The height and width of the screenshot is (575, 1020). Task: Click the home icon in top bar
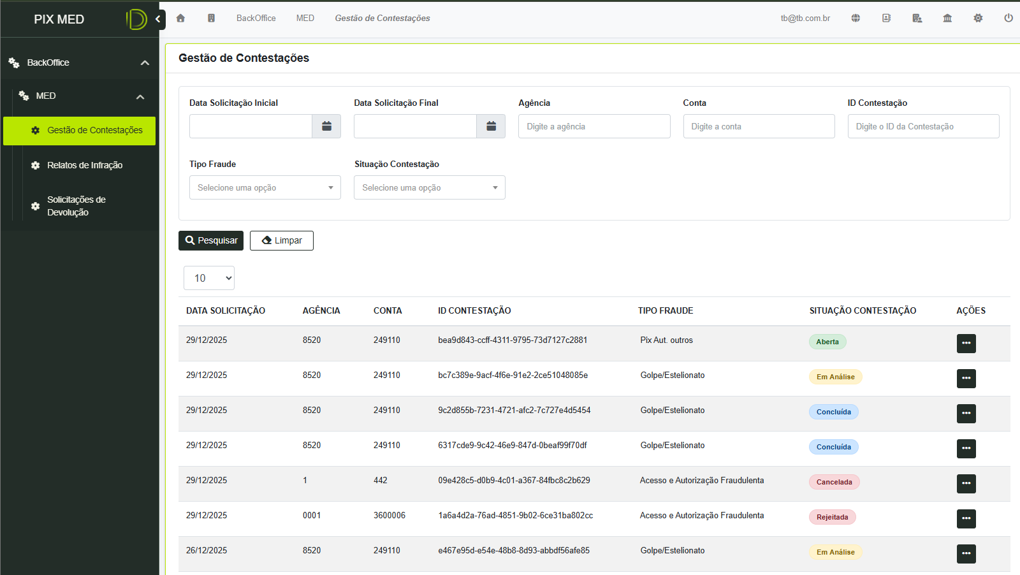[x=180, y=18]
